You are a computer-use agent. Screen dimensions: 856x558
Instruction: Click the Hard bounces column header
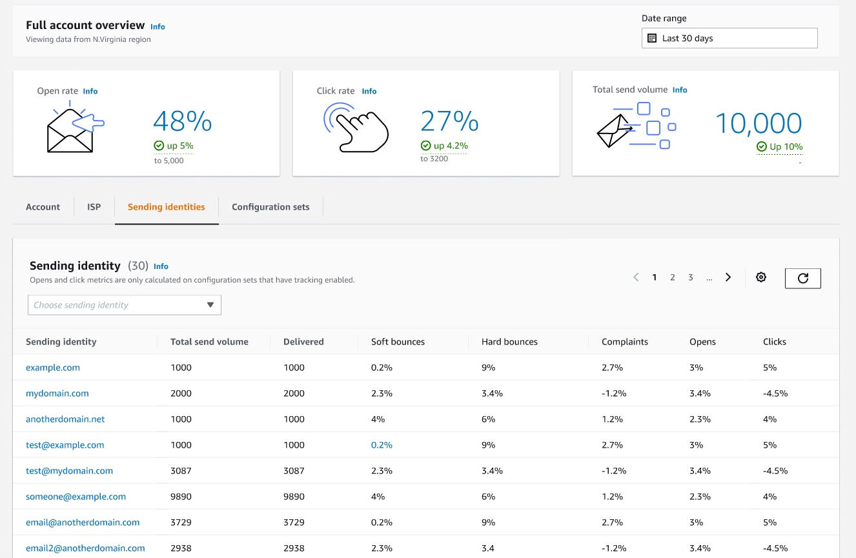pos(509,342)
